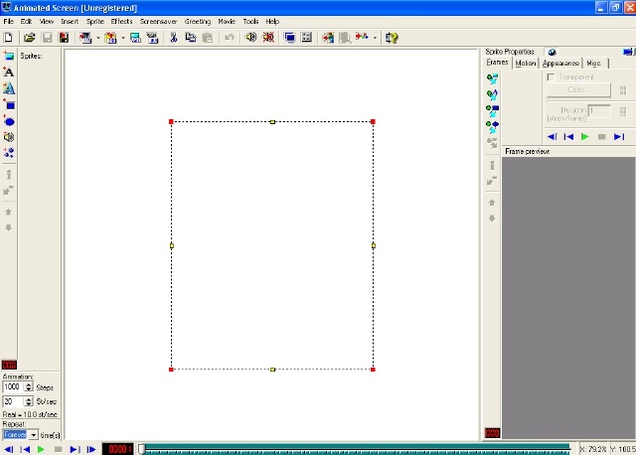This screenshot has width=636, height=455.
Task: Toggle the Transparent checkbox
Action: point(551,76)
